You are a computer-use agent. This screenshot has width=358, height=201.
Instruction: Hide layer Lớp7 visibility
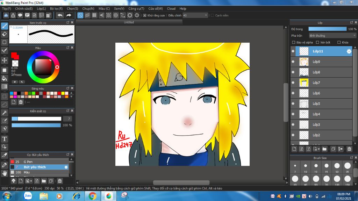click(293, 83)
